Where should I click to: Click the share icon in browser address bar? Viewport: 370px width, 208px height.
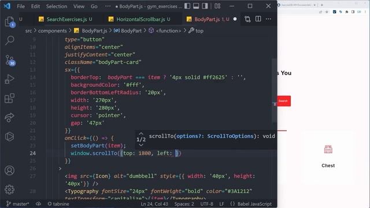point(320,12)
